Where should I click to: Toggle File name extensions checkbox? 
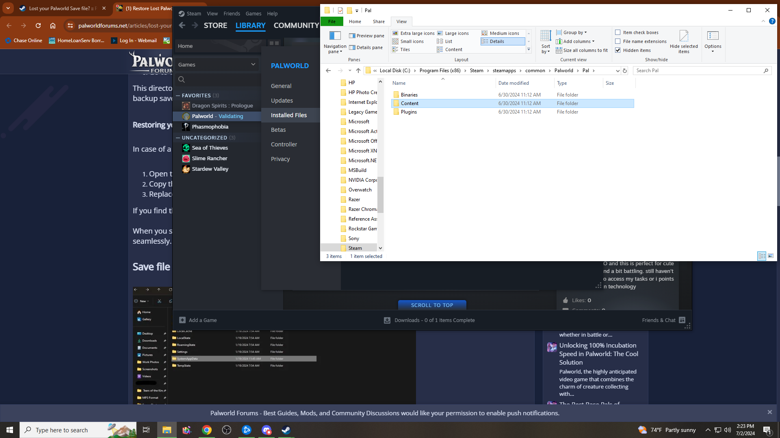(618, 41)
